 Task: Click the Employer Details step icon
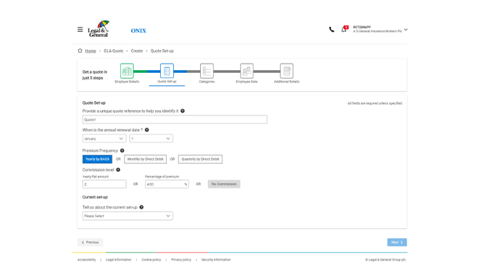127,71
